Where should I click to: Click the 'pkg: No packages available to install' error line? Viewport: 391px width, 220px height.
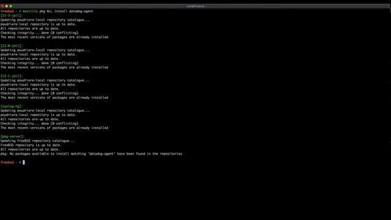[x=91, y=153]
